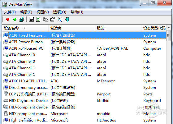Viewport: 173px width, 124px height.
Task: Sort by the 设备类型代码 column header
Action: (x=154, y=28)
